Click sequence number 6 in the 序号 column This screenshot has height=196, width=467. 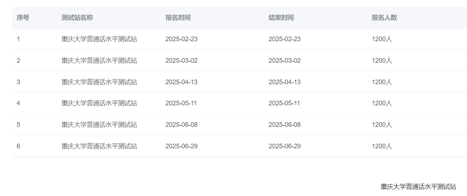(18, 146)
